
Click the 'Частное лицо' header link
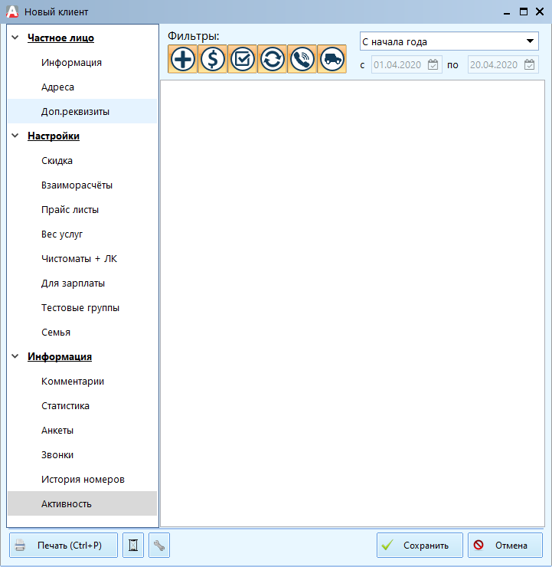[60, 38]
